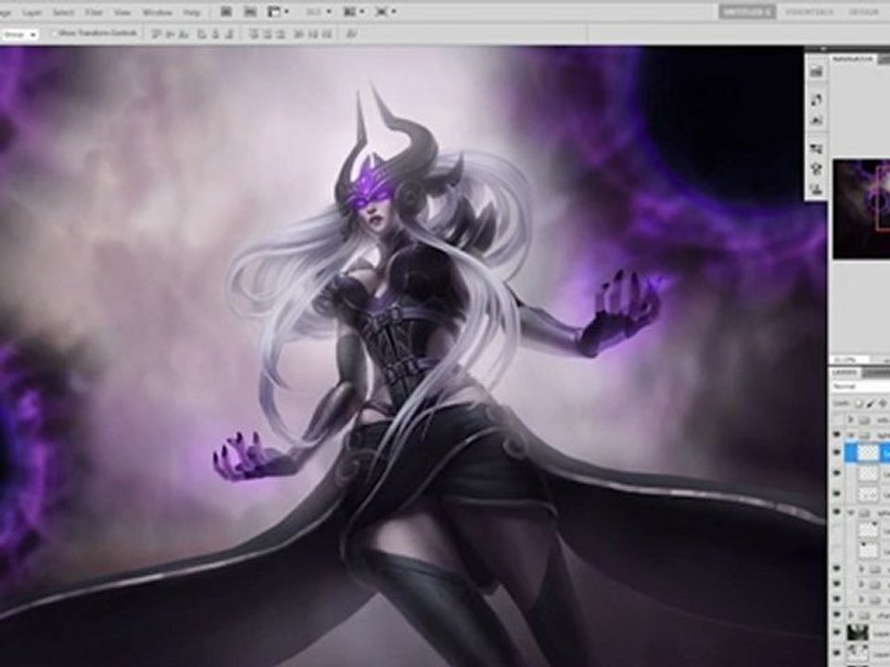This screenshot has width=890, height=667.
Task: Enable Show Transform Controls checkbox
Action: [x=55, y=33]
